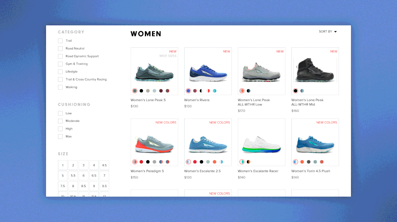
Task: Choose shoe size 7
Action: [104, 176]
